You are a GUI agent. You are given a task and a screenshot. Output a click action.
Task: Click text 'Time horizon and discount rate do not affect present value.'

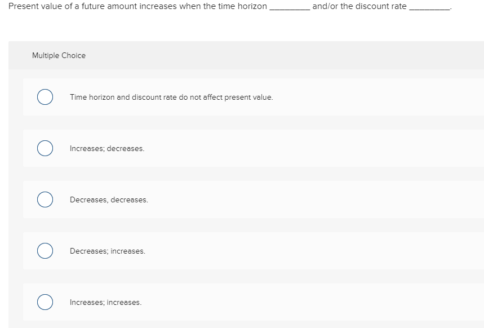(171, 97)
